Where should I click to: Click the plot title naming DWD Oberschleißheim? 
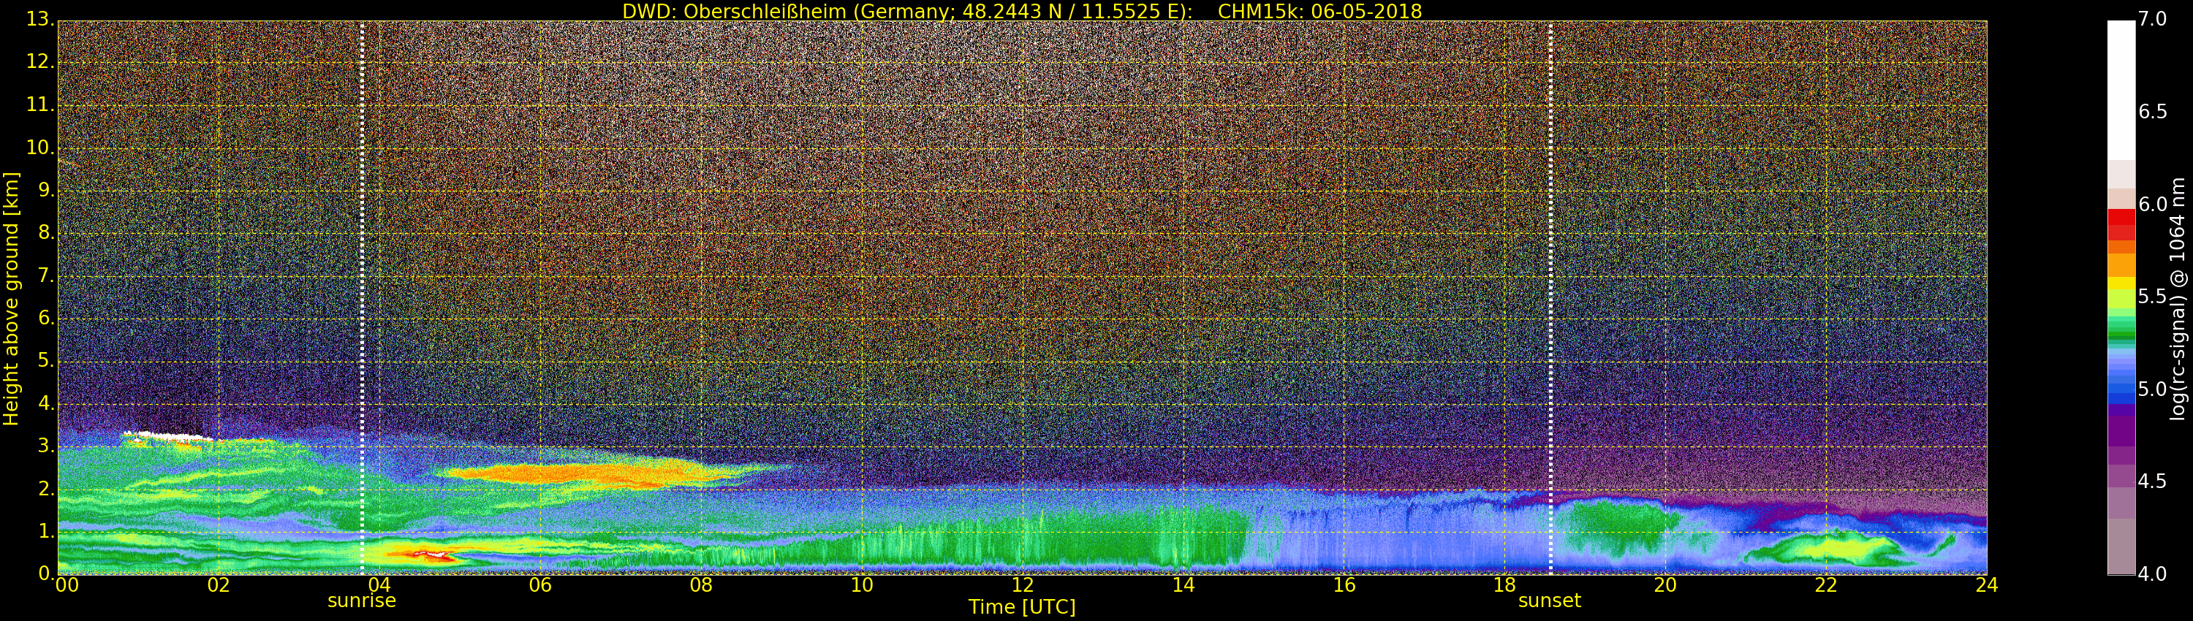click(x=1022, y=11)
